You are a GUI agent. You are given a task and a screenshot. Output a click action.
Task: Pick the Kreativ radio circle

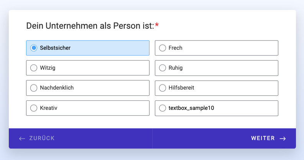click(34, 108)
